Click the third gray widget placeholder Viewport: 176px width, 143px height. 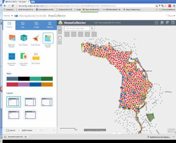pyautogui.click(x=81, y=34)
